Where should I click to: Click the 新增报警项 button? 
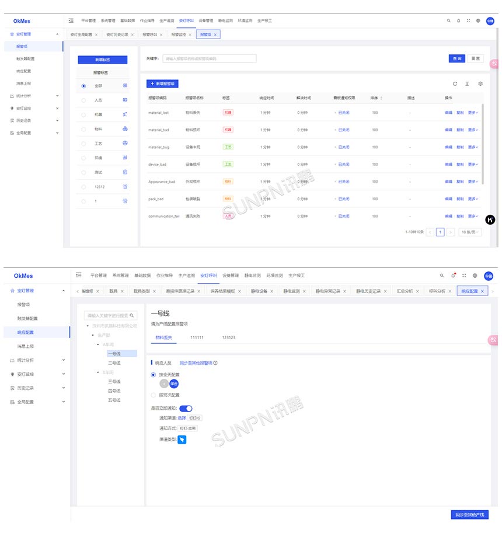[x=162, y=84]
